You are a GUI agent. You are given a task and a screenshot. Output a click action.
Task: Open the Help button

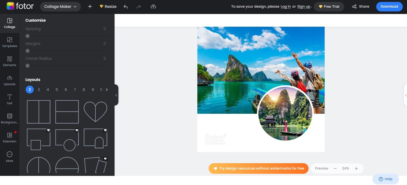(x=385, y=179)
